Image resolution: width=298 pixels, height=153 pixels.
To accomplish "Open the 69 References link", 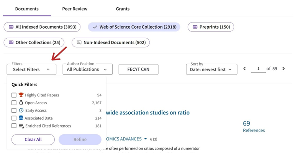I will (x=254, y=127).
